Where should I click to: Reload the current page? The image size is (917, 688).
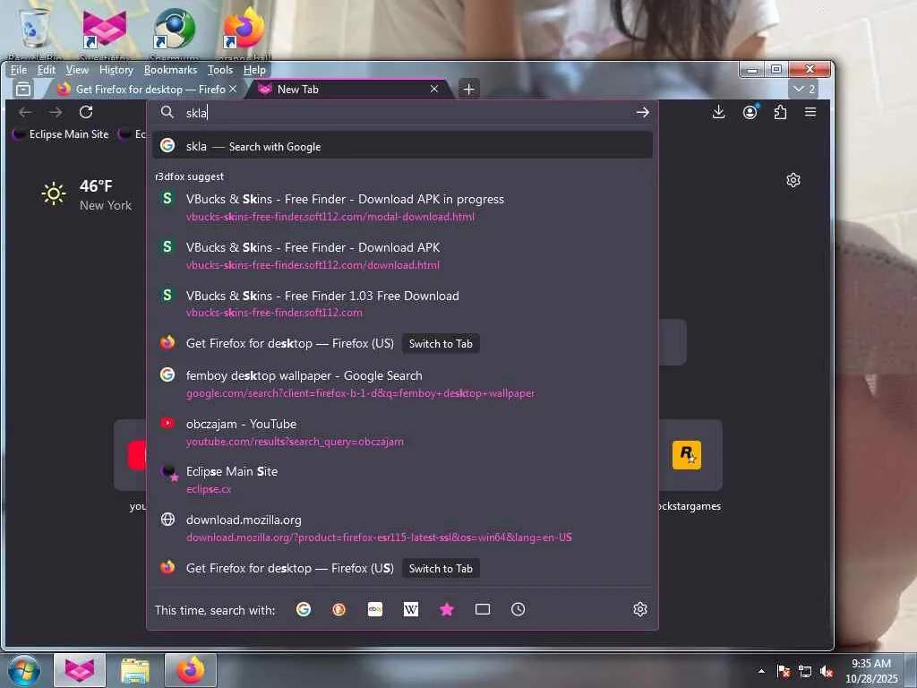pos(86,112)
